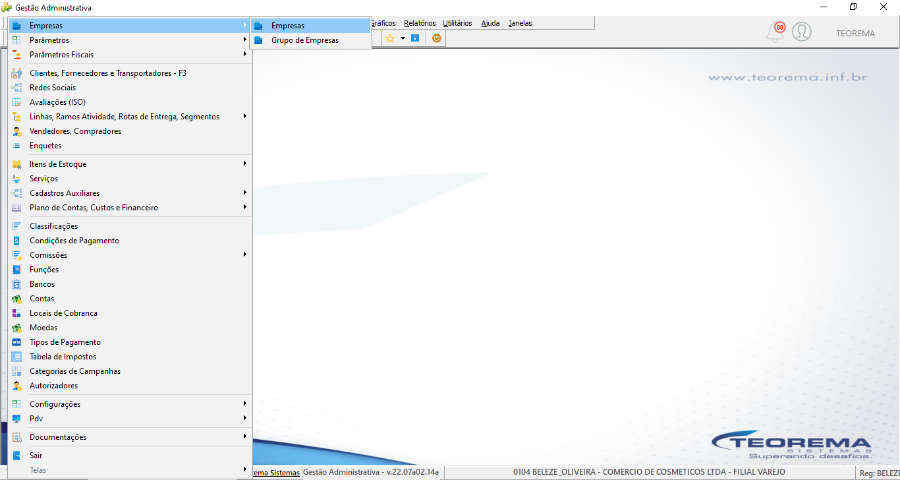Click the Clientes, Fornecedores e Transportadores icon
Image resolution: width=900 pixels, height=480 pixels.
[x=16, y=73]
